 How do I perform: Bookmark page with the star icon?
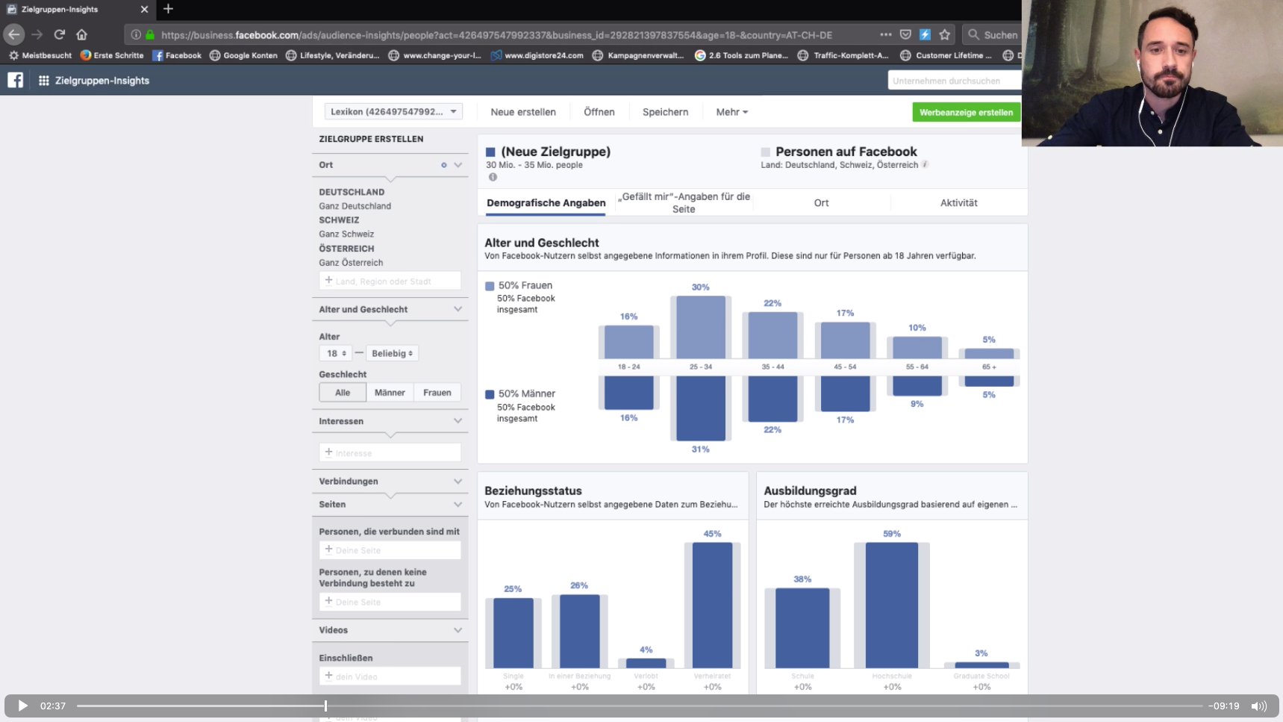pyautogui.click(x=945, y=34)
